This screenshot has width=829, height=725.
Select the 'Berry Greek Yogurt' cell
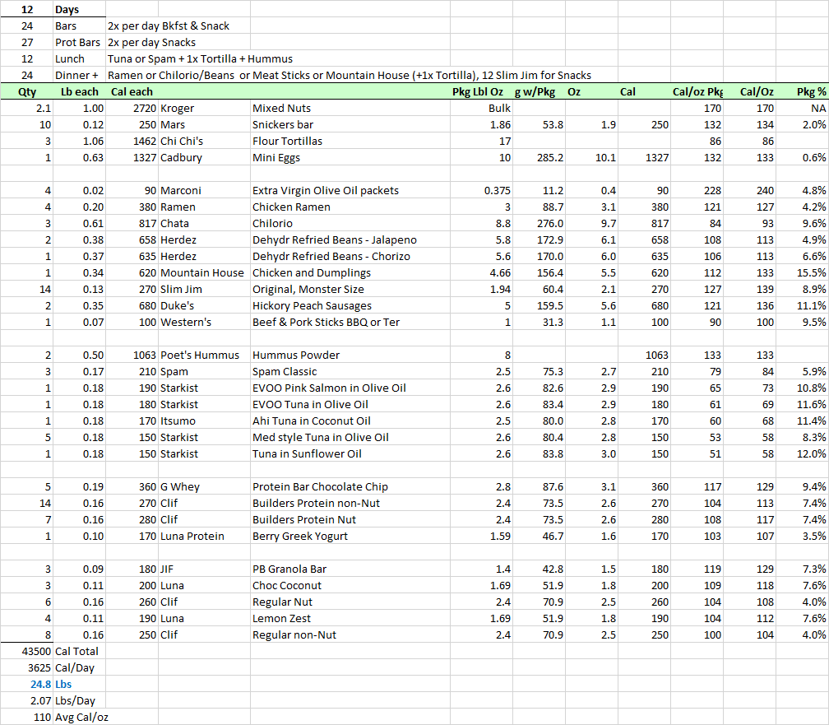300,536
